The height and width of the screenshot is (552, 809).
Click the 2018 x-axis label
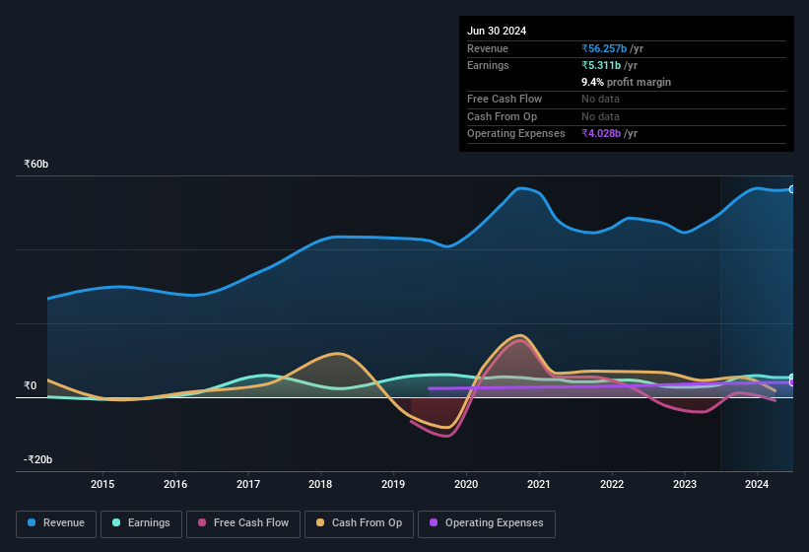pos(320,484)
